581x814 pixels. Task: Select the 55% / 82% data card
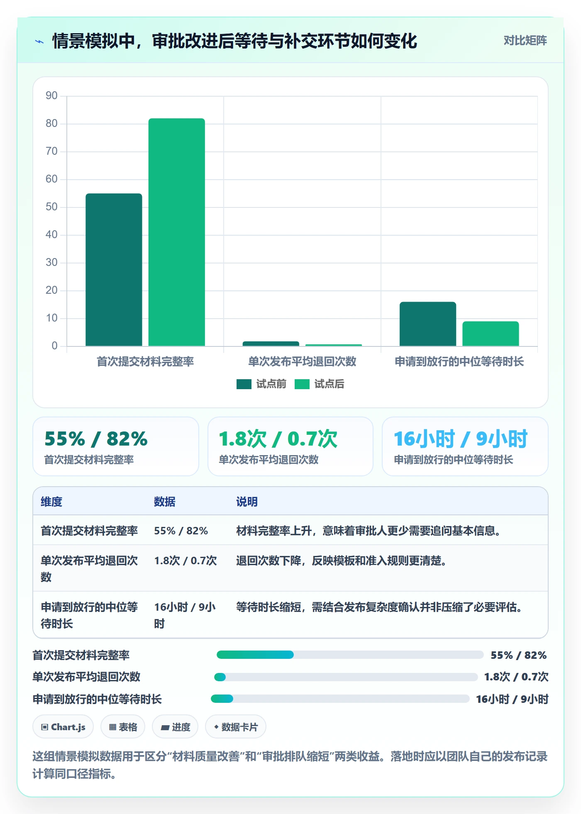coord(116,446)
